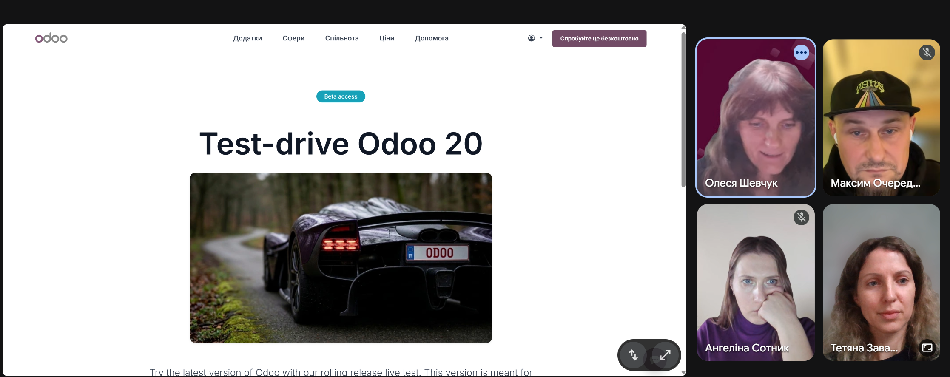Screen dimensions: 950x377
Task: Click scrollbar down arrow of shared page
Action: 683,372
